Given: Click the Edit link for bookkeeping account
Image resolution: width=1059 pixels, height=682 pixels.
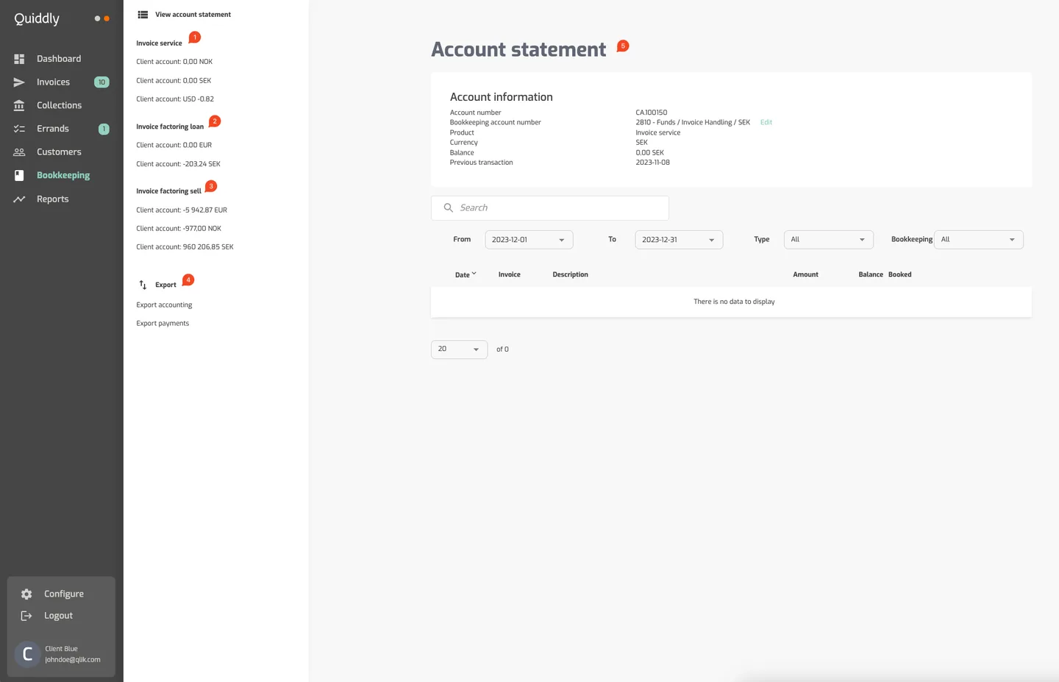Looking at the screenshot, I should tap(766, 123).
